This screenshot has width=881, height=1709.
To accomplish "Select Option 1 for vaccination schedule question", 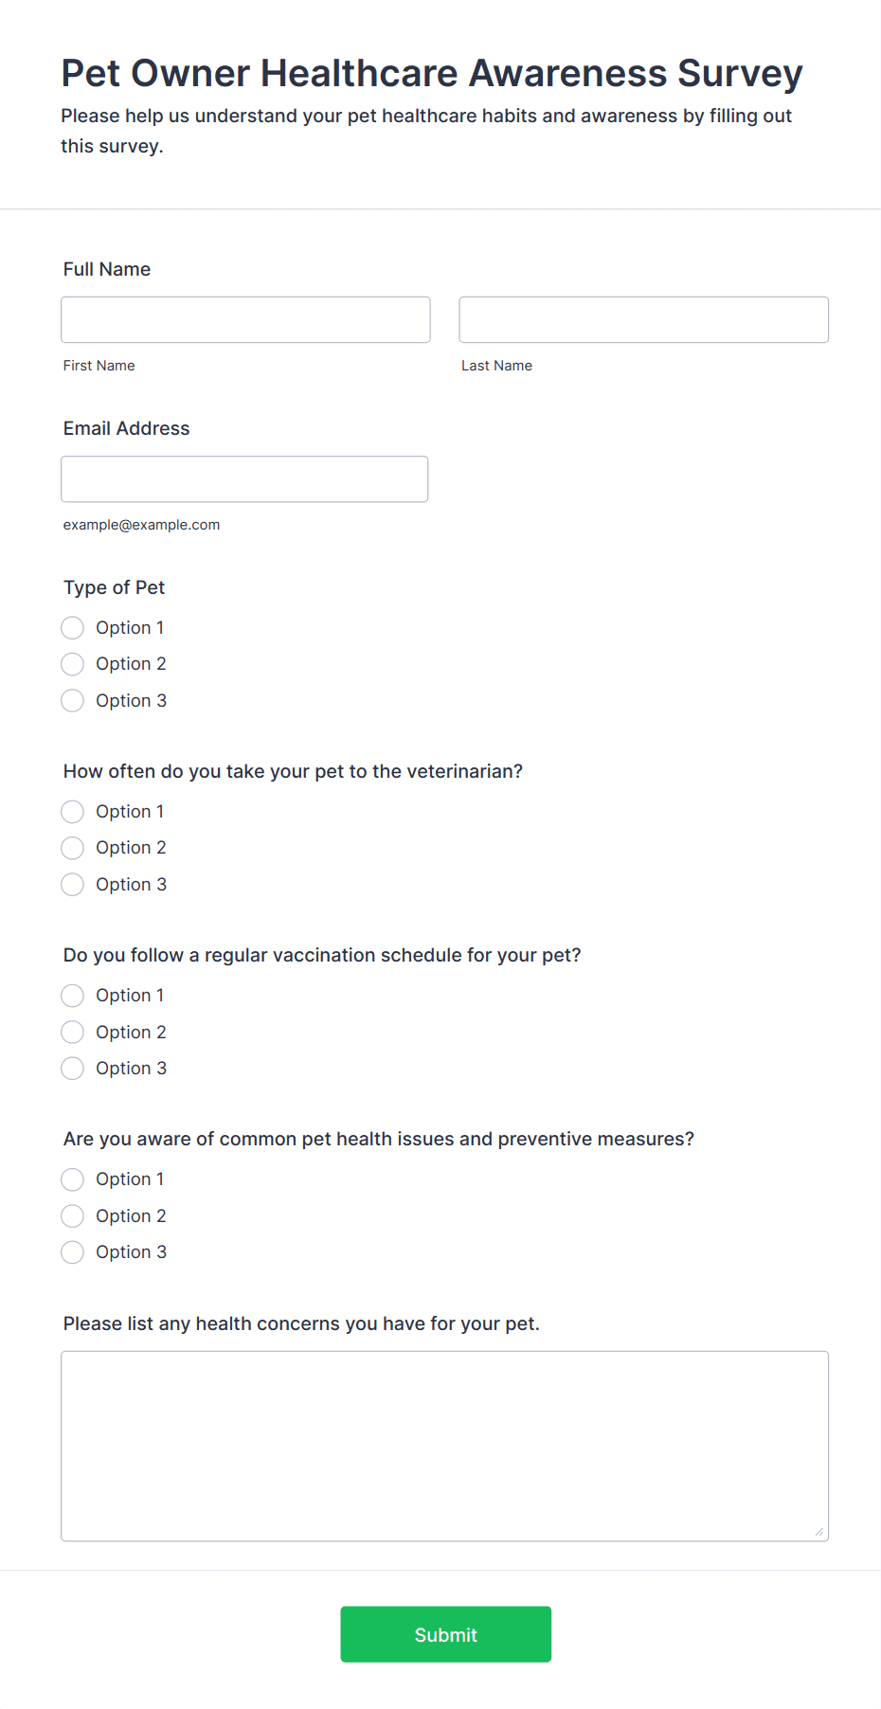I will 73,996.
